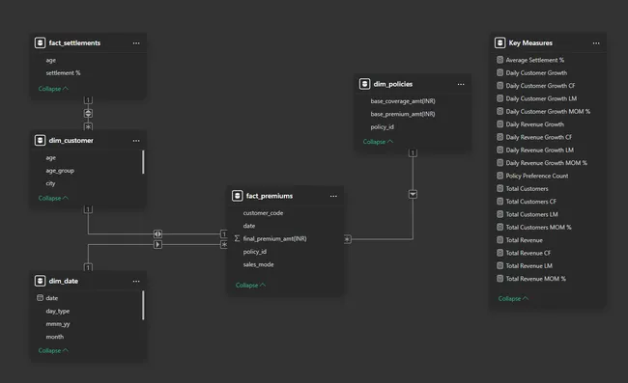The width and height of the screenshot is (628, 383).
Task: Click the fact_settlements table icon
Action: pyautogui.click(x=40, y=42)
